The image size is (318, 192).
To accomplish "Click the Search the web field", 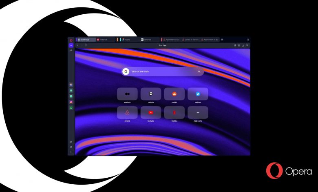I will point(163,71).
